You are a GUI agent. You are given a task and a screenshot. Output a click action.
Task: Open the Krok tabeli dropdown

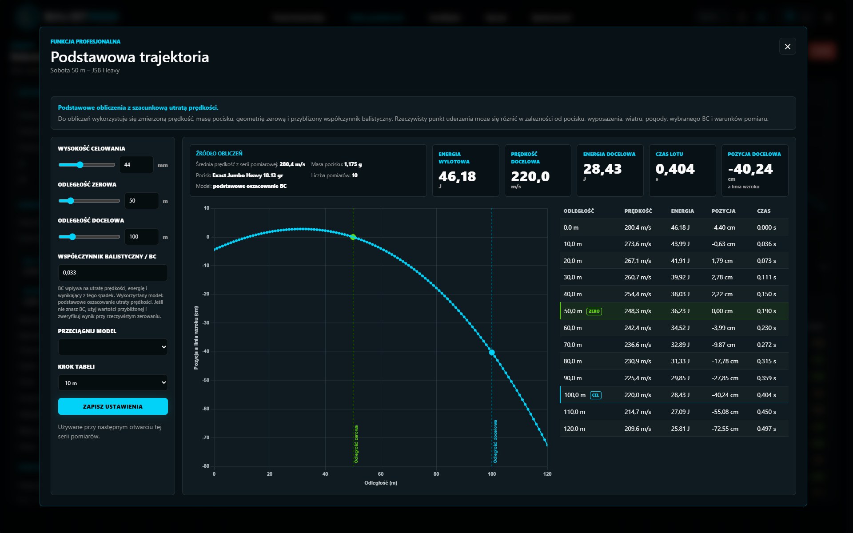(x=113, y=383)
